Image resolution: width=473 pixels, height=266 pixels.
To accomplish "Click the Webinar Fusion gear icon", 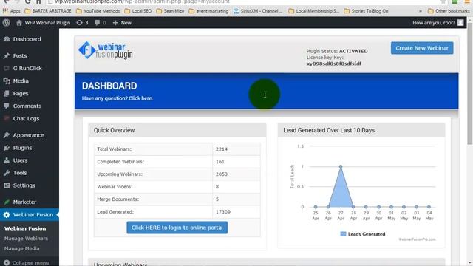I will click(x=7, y=215).
